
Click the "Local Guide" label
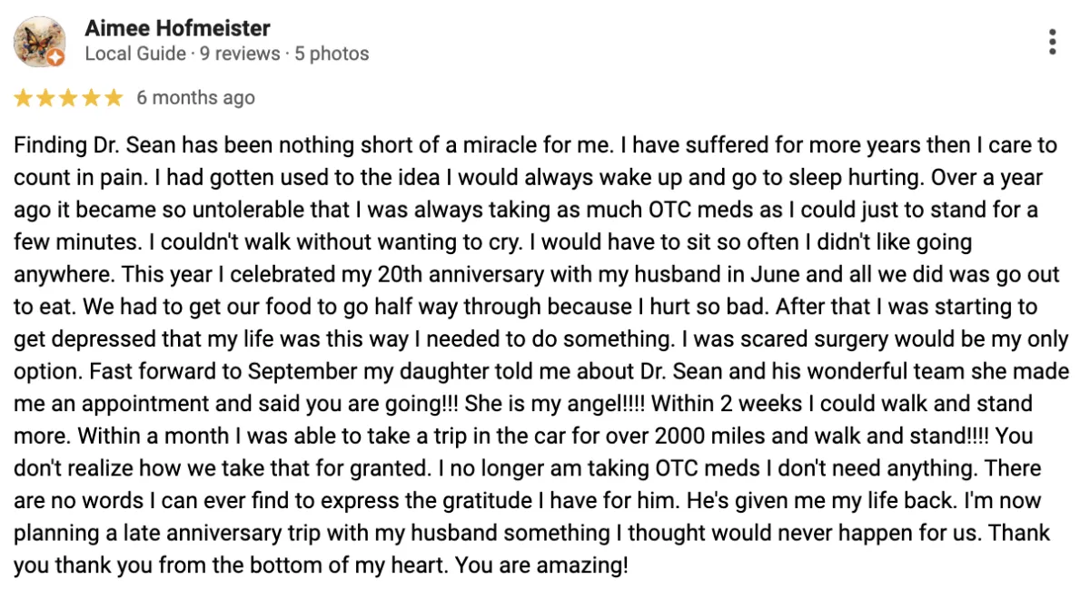tap(136, 54)
